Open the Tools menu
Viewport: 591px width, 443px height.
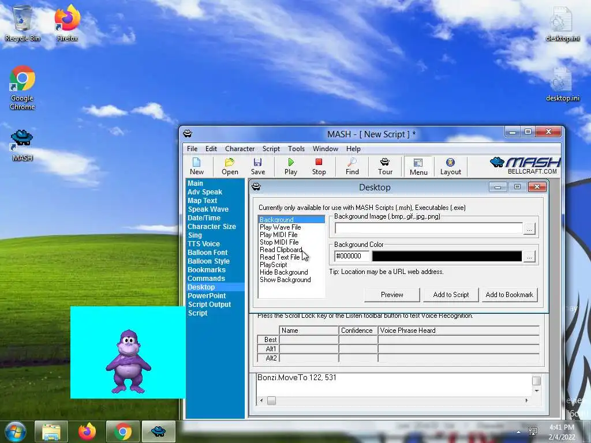point(296,149)
